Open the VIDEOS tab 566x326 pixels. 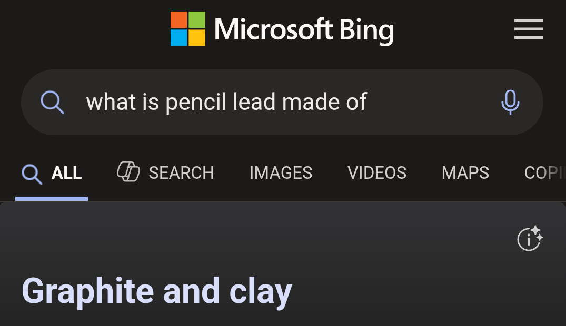pos(377,173)
